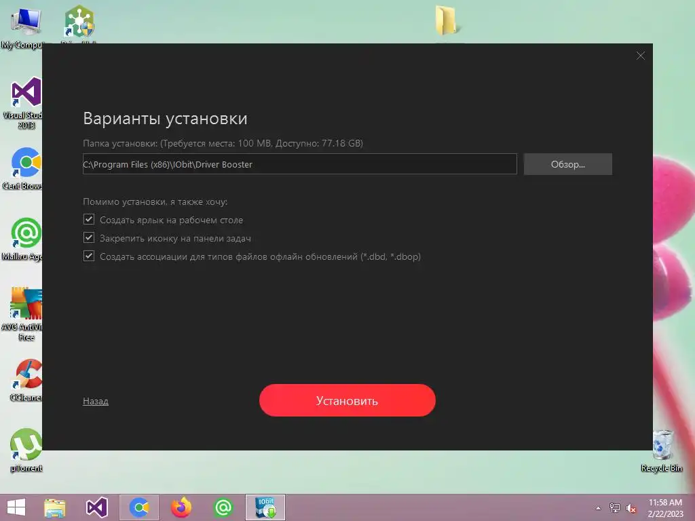Screen dimensions: 695x521
Task: Select the Visual Studio 2013 desktop icon
Action: 26,102
